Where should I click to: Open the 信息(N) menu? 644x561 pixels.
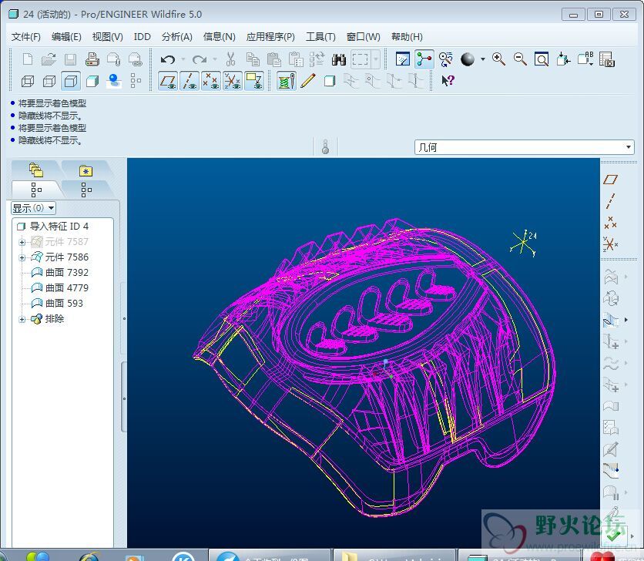pos(219,37)
